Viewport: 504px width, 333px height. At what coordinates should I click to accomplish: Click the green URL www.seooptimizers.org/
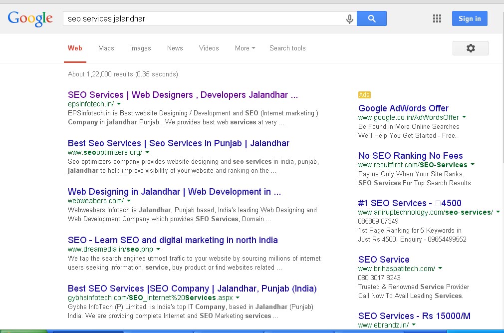point(105,153)
